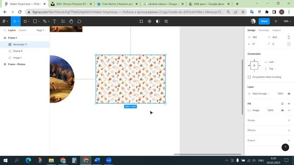Screen dimensions: 294x165
Task: Click the user avatar in toolbar
Action: pos(253,22)
